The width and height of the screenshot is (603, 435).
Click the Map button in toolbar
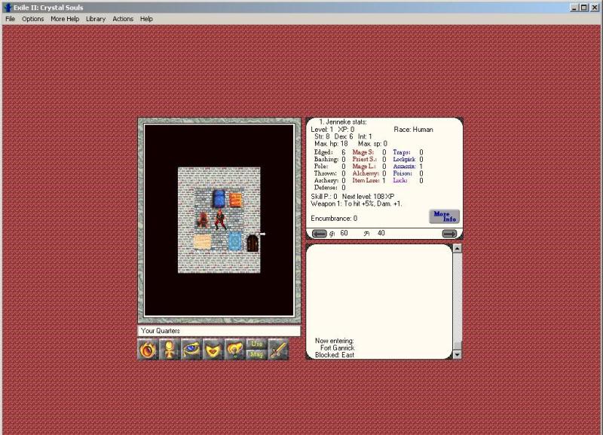coord(257,354)
